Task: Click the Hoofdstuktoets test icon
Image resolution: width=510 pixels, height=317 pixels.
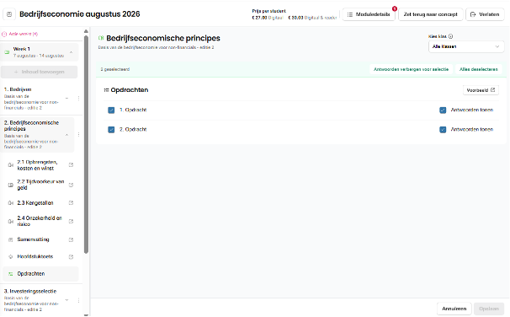Action: [11, 257]
